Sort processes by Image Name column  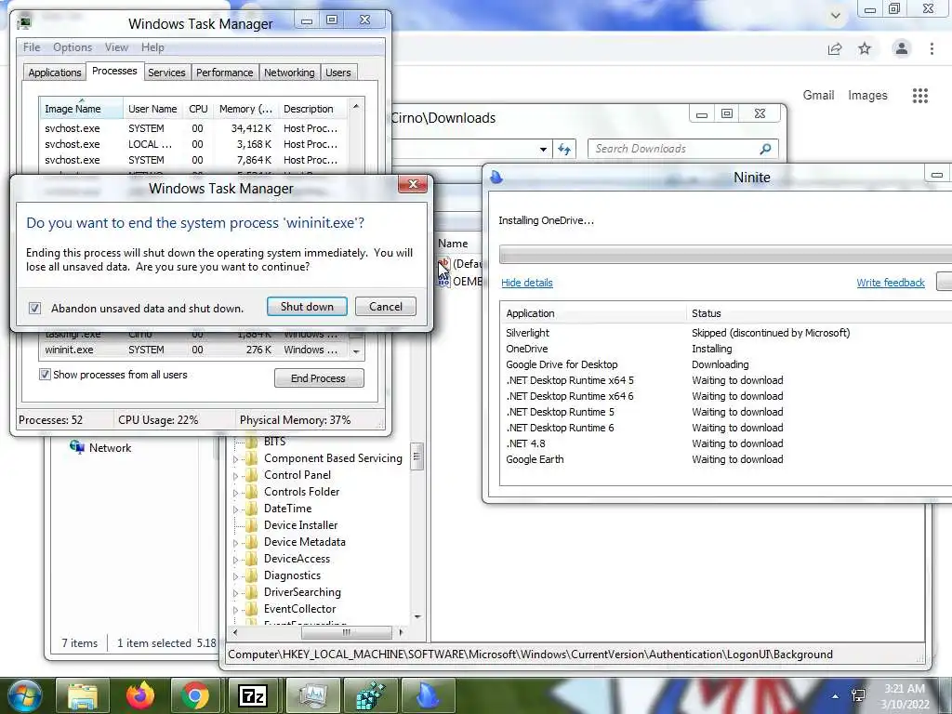(x=82, y=109)
